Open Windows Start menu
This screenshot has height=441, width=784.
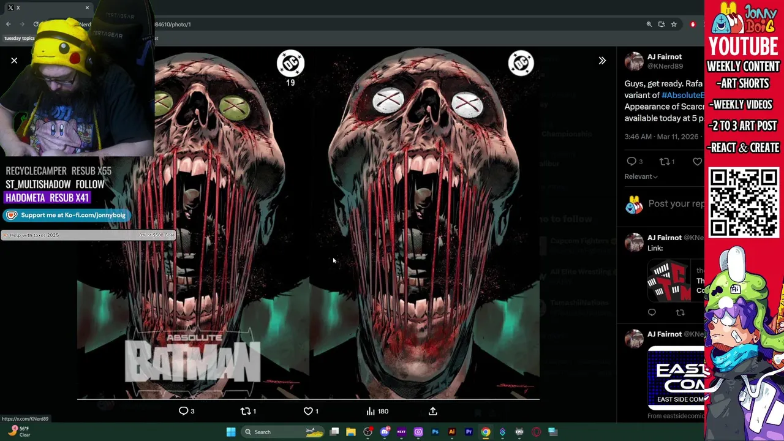(231, 432)
